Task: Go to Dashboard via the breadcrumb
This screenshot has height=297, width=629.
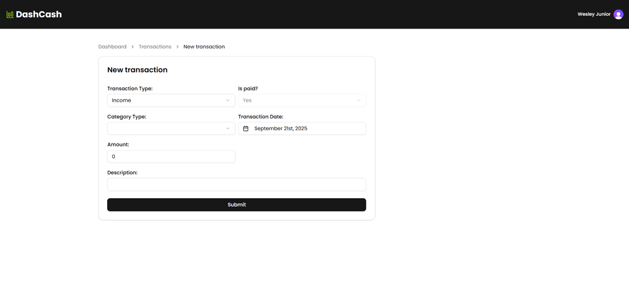Action: click(112, 46)
